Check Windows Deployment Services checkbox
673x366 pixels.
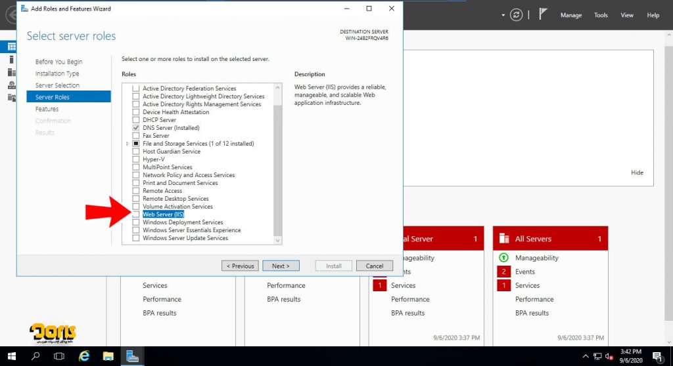(x=135, y=222)
